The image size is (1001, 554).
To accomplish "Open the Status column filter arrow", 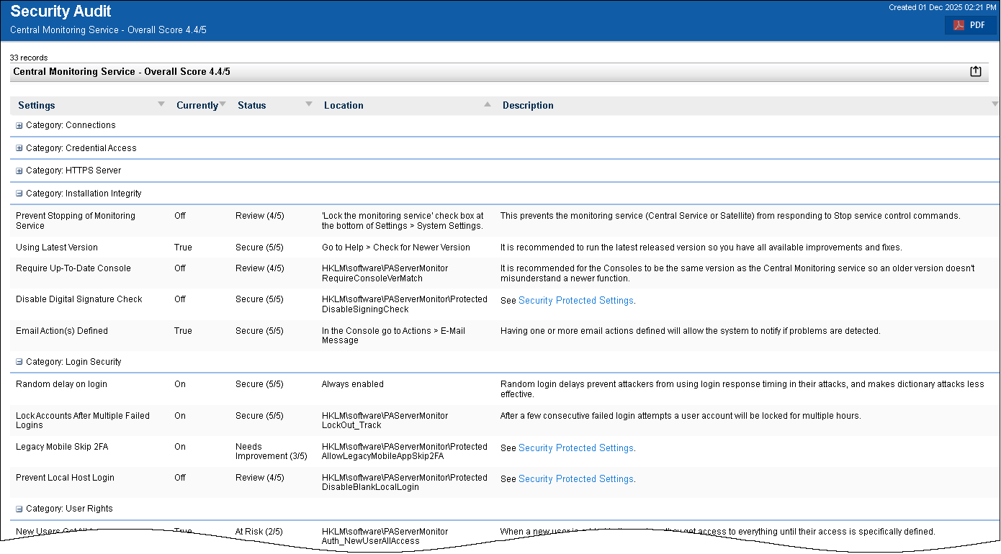I will click(309, 105).
